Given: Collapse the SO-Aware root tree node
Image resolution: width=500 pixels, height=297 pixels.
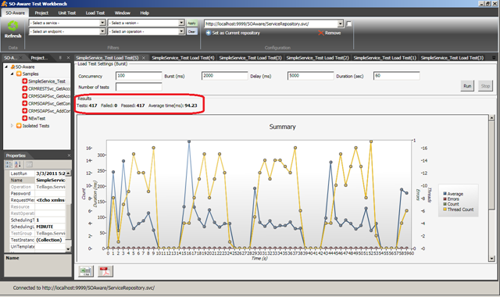Looking at the screenshot, I should (6, 67).
